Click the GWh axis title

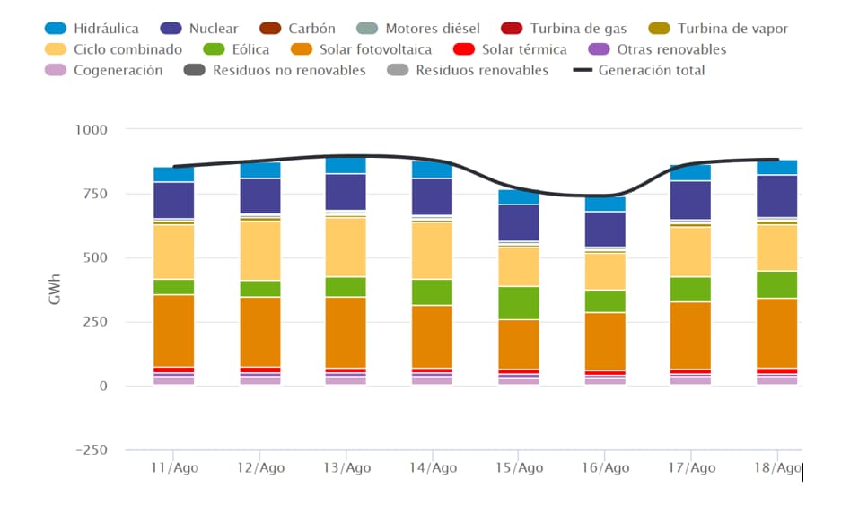click(54, 290)
